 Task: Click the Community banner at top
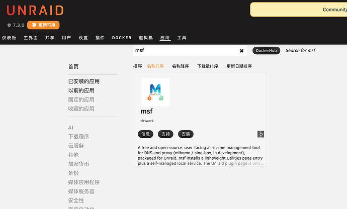click(299, 10)
